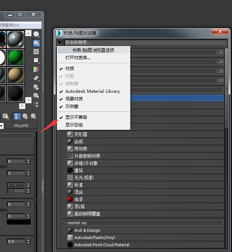Toggle the 材质 (Materials) option
Screen dimensions: 232x252
coord(94,69)
